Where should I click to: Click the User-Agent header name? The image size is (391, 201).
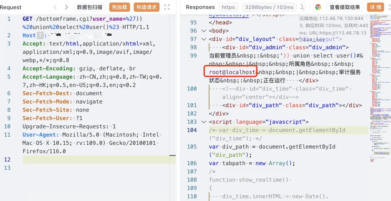(40, 134)
